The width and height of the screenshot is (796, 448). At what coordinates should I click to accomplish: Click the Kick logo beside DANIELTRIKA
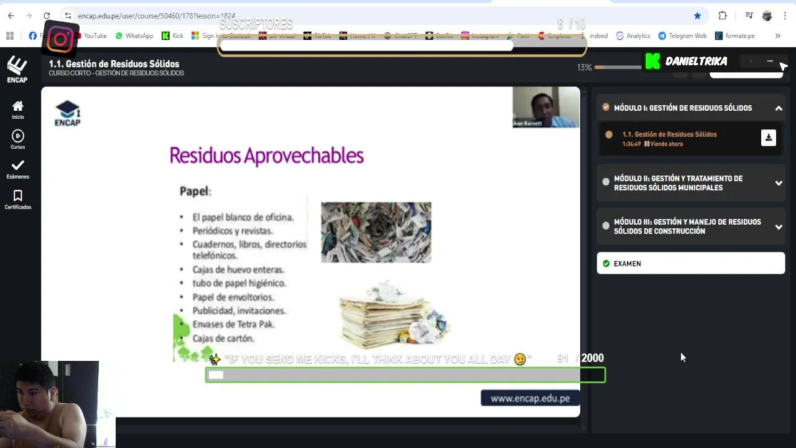click(x=652, y=61)
